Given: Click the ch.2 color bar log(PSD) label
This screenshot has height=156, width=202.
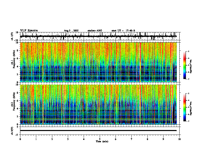Looking at the screenshot, I should [x=191, y=108].
